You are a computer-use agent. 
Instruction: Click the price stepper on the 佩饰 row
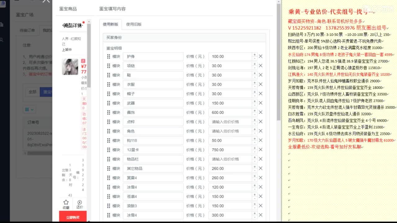[x=255, y=112]
